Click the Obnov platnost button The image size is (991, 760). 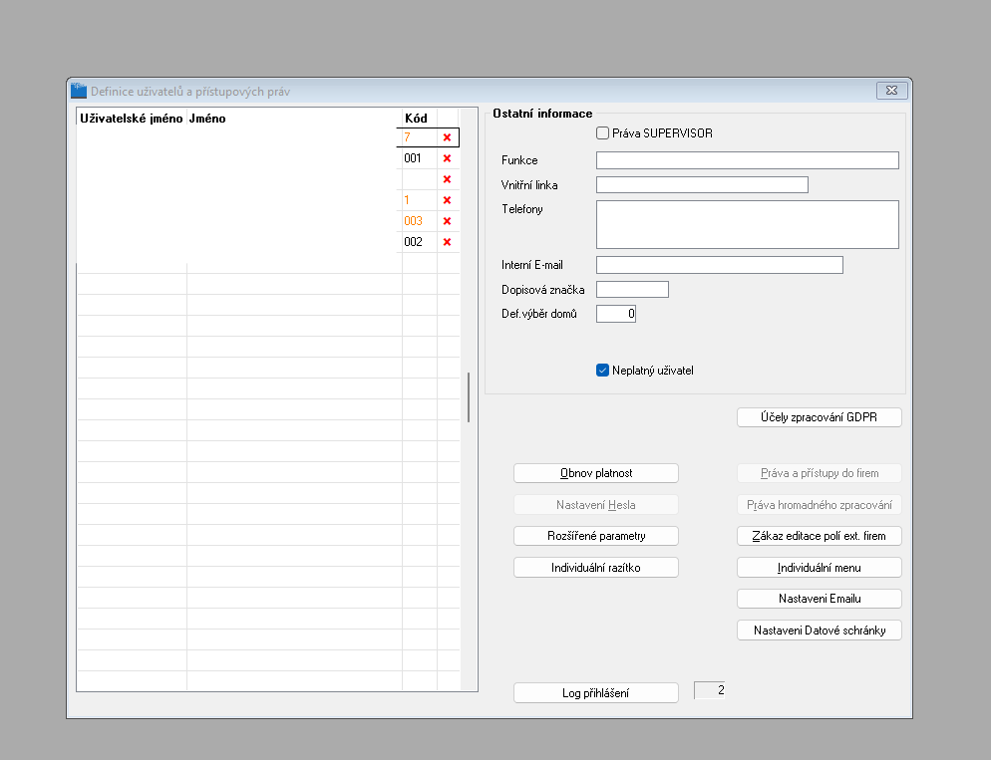coord(596,473)
